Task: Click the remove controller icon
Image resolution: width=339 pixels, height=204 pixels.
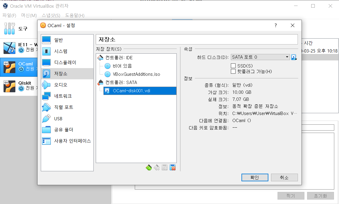Action: [157, 167]
